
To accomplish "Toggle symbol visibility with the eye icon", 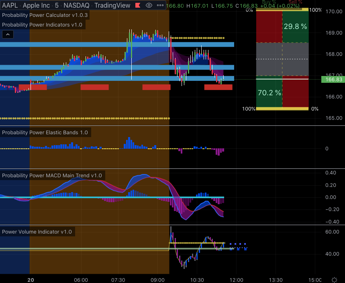I will pos(149,5).
